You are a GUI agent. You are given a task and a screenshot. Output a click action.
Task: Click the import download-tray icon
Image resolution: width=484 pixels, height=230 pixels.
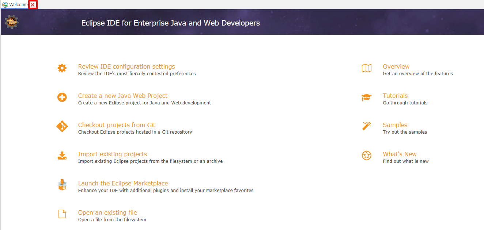[62, 156]
